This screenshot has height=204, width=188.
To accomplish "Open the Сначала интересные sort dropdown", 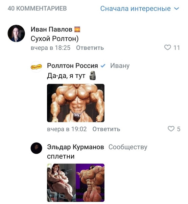I will point(140,8).
